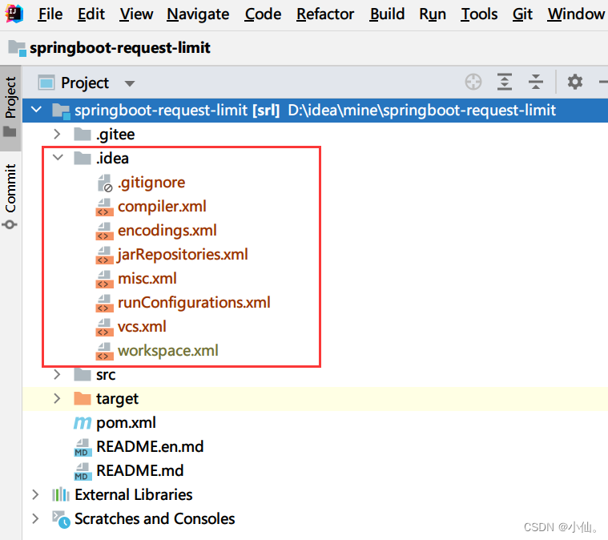Viewport: 608px width, 540px height.
Task: Open the Window menu
Action: 576,14
